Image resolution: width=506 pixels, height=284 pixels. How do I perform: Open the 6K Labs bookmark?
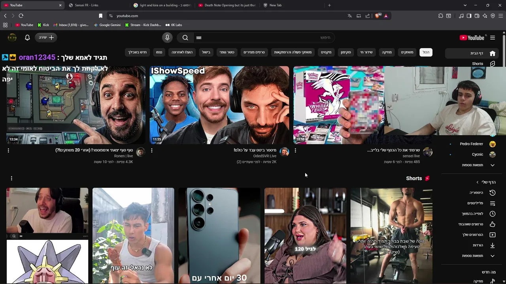(x=174, y=25)
